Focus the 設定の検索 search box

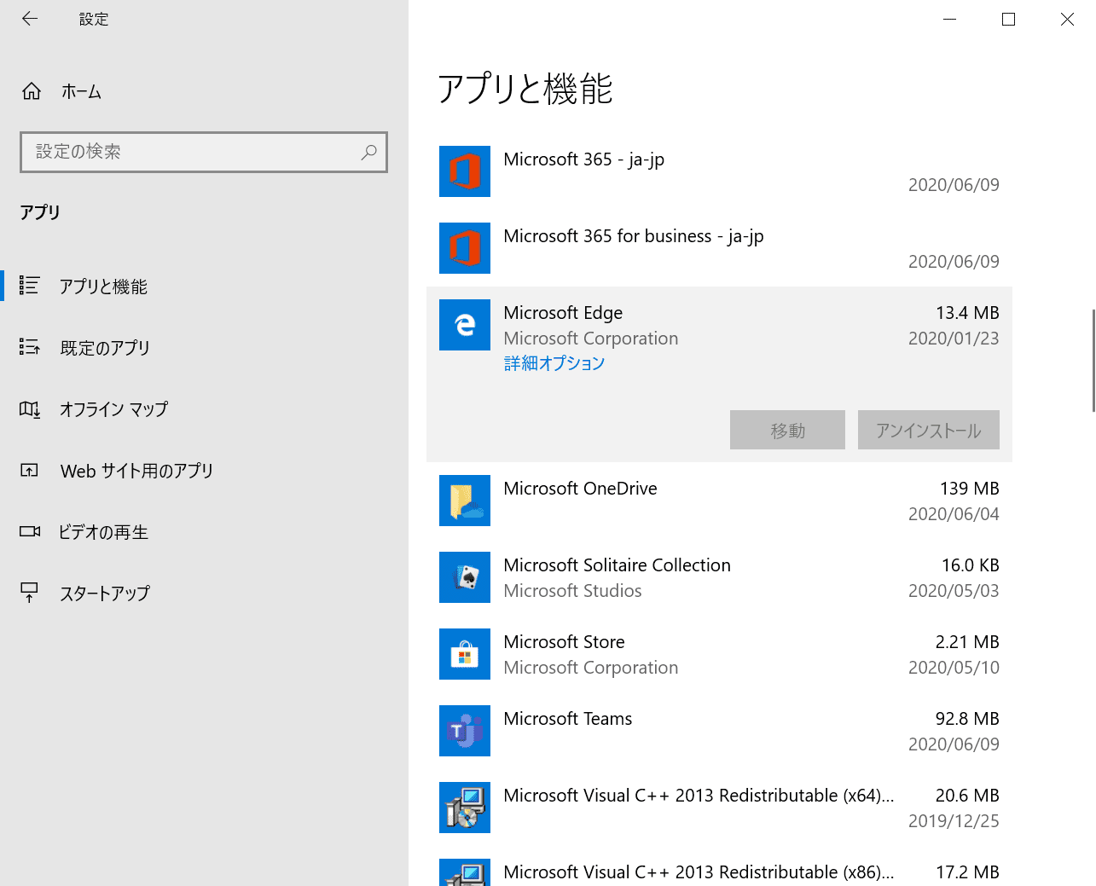click(x=204, y=152)
